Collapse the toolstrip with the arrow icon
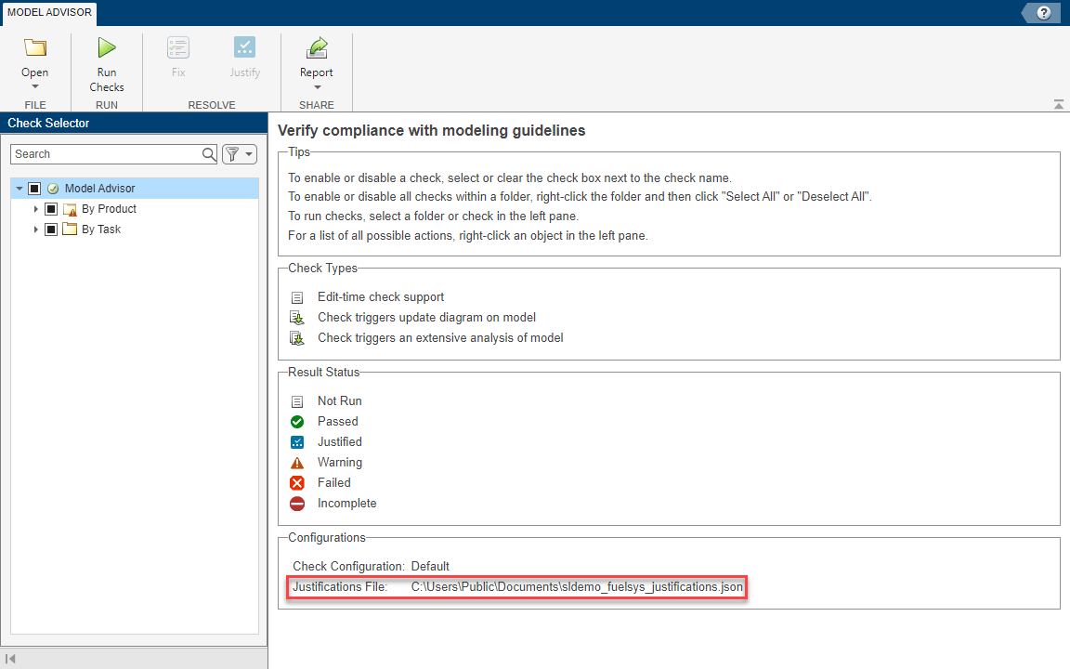 1059,105
